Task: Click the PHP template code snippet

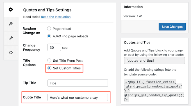Action: pos(154,91)
